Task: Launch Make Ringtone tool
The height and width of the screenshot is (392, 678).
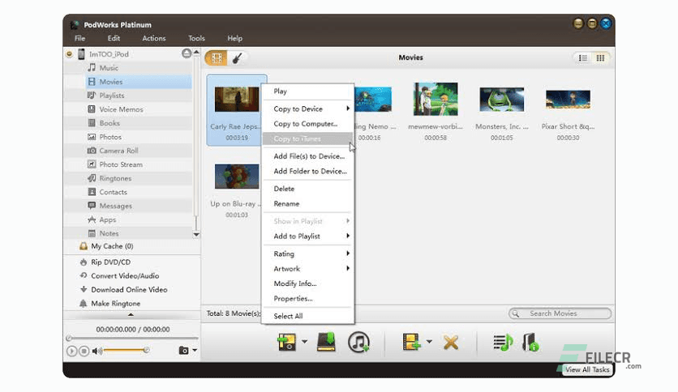Action: pos(115,304)
